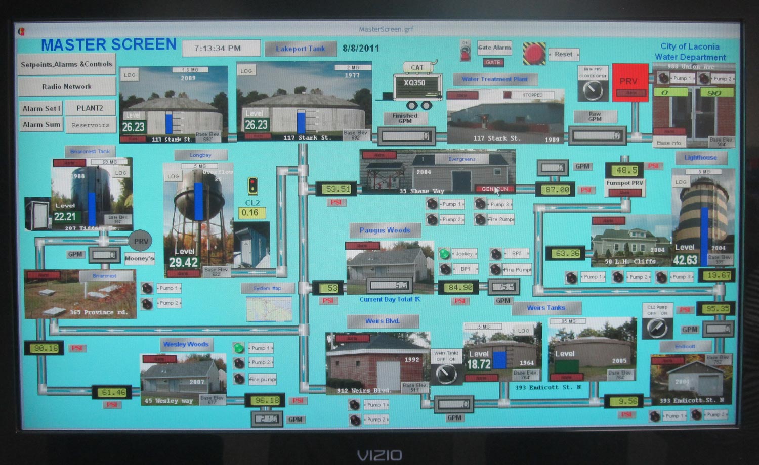759x465 pixels.
Task: Click the Evergreens Fire Pump indicator lamp
Action: click(x=480, y=219)
